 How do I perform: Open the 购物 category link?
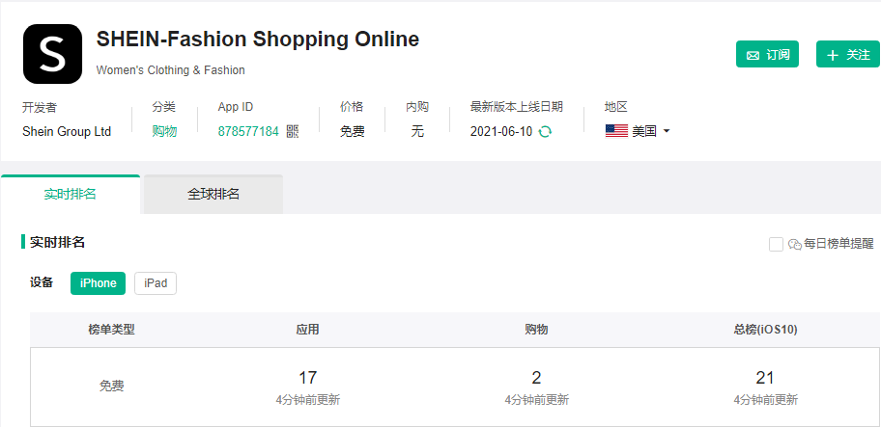point(164,132)
